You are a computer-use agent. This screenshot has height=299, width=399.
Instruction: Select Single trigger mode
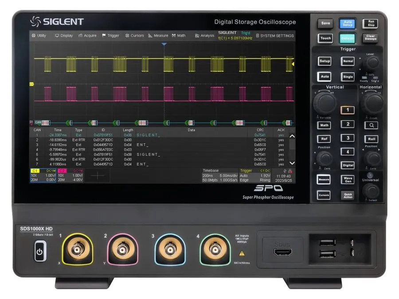click(x=348, y=77)
